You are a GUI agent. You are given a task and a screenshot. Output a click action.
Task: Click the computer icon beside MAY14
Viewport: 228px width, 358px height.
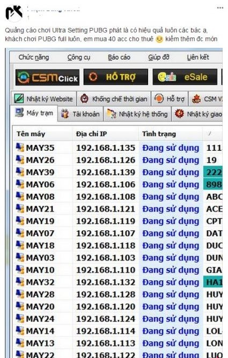(x=20, y=331)
